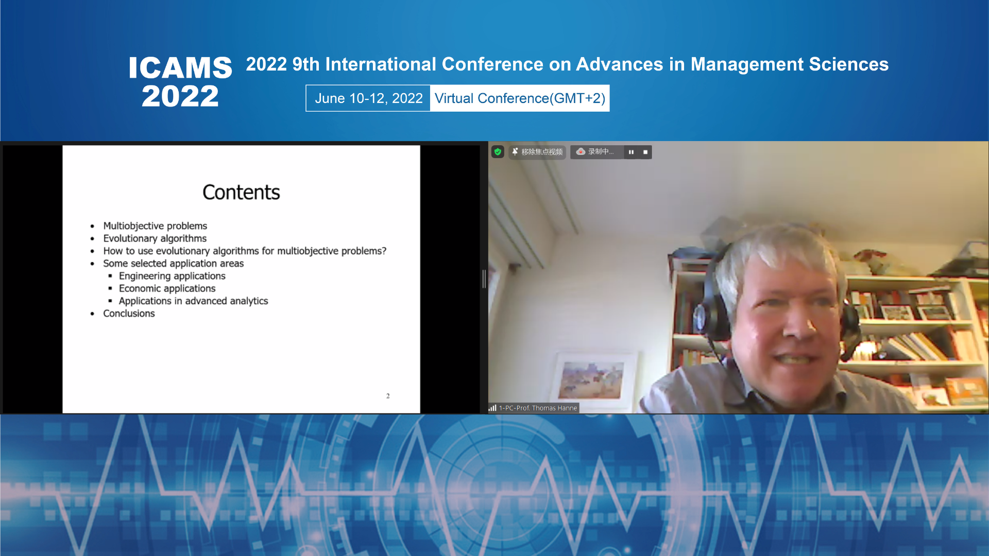
Task: Click the ICAMS 2022 logo
Action: click(x=180, y=82)
